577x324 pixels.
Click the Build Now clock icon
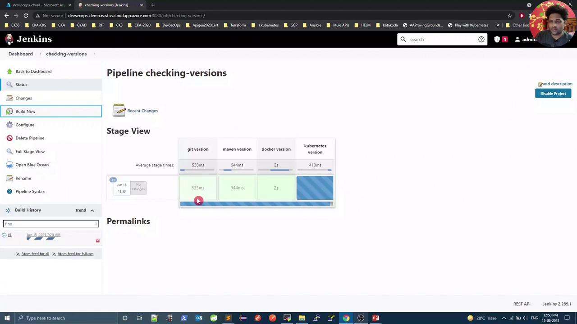9,111
